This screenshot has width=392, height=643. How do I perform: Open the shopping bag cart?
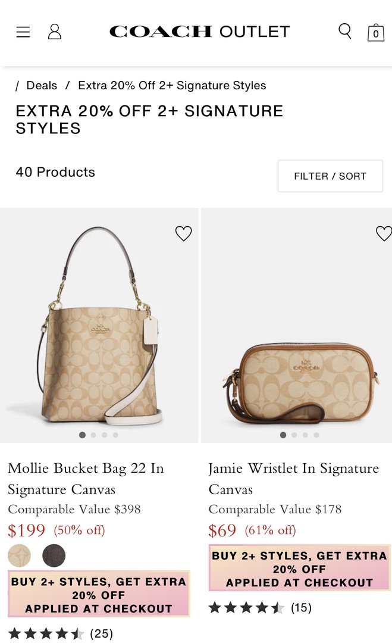point(375,33)
